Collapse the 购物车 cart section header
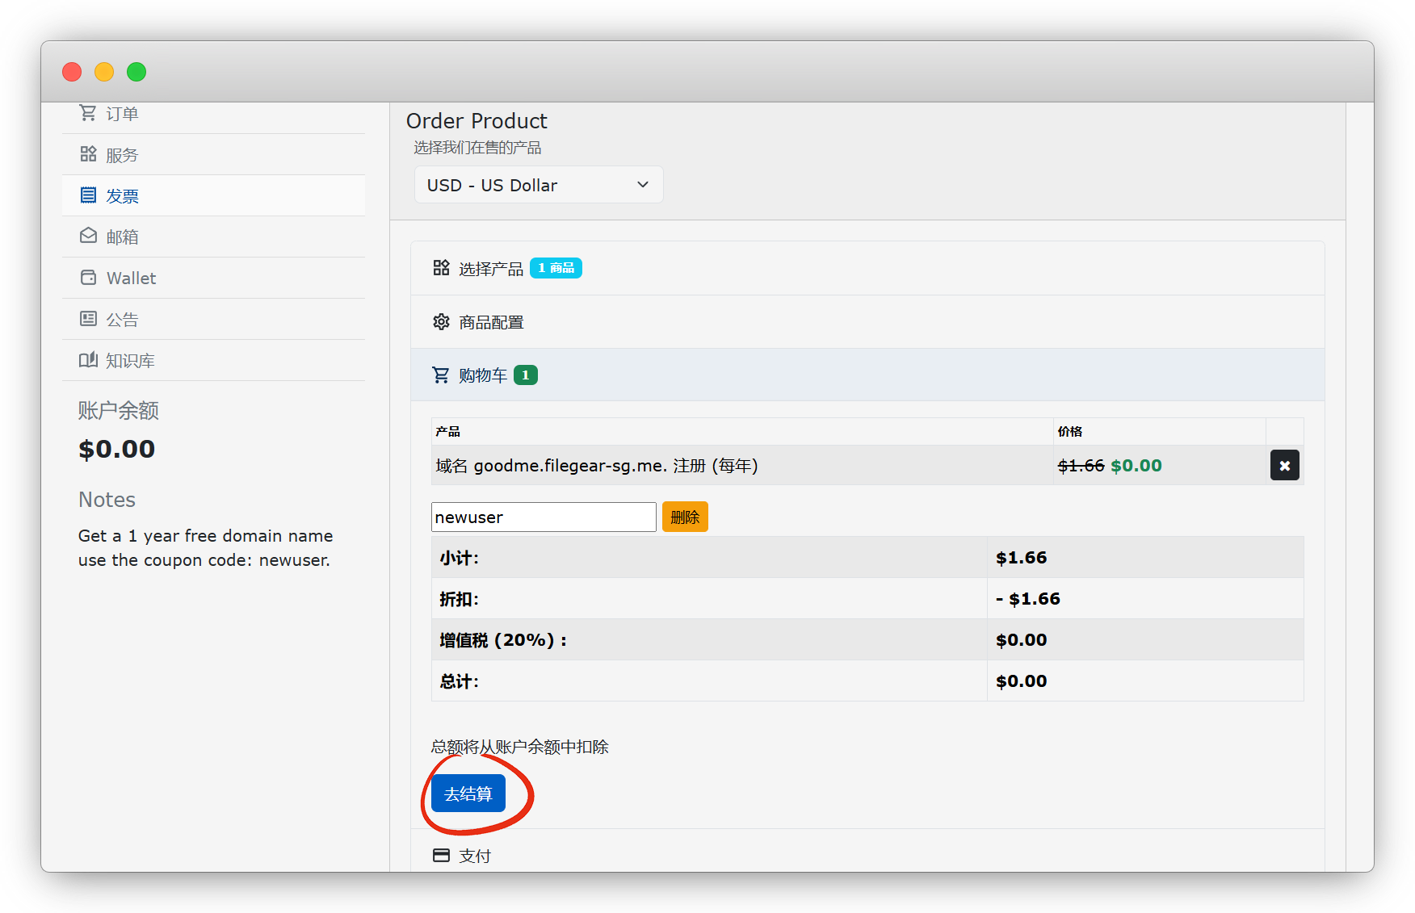This screenshot has width=1415, height=913. [x=483, y=375]
